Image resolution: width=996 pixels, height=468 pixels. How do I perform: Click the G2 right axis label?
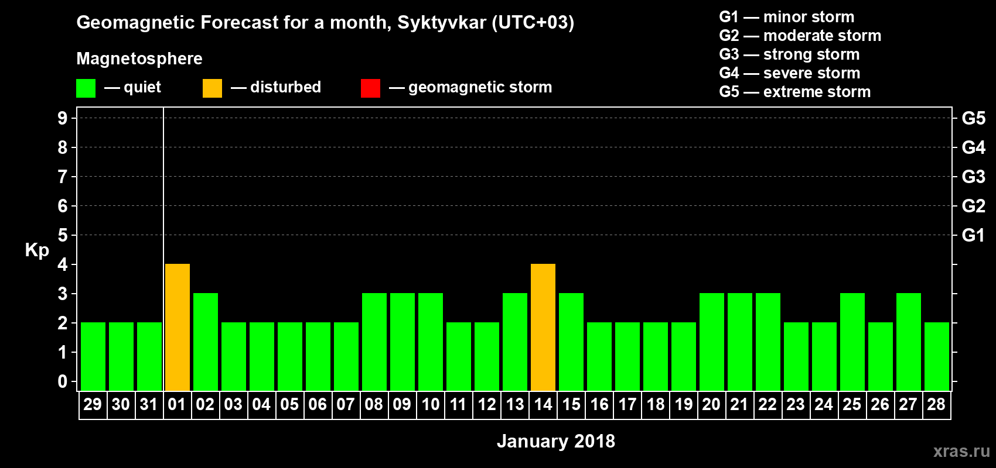(x=974, y=206)
